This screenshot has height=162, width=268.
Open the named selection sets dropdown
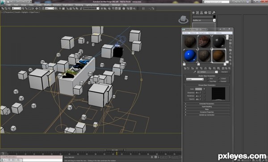[91, 8]
